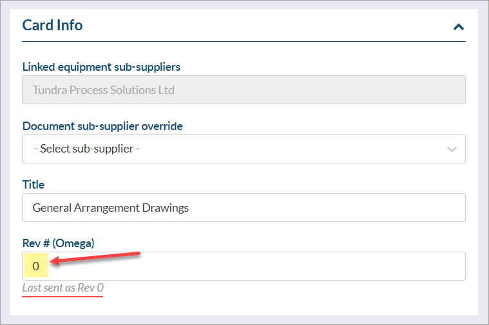This screenshot has height=325, width=489.
Task: Click the 'Title' field label
Action: [34, 185]
